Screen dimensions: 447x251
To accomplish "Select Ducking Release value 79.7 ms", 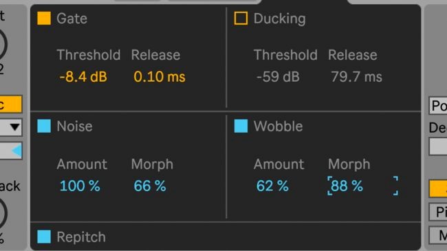I will click(356, 77).
